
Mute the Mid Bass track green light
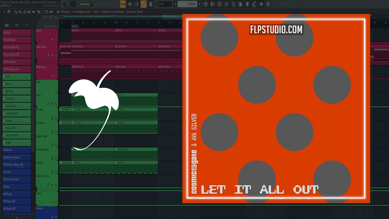56,76
